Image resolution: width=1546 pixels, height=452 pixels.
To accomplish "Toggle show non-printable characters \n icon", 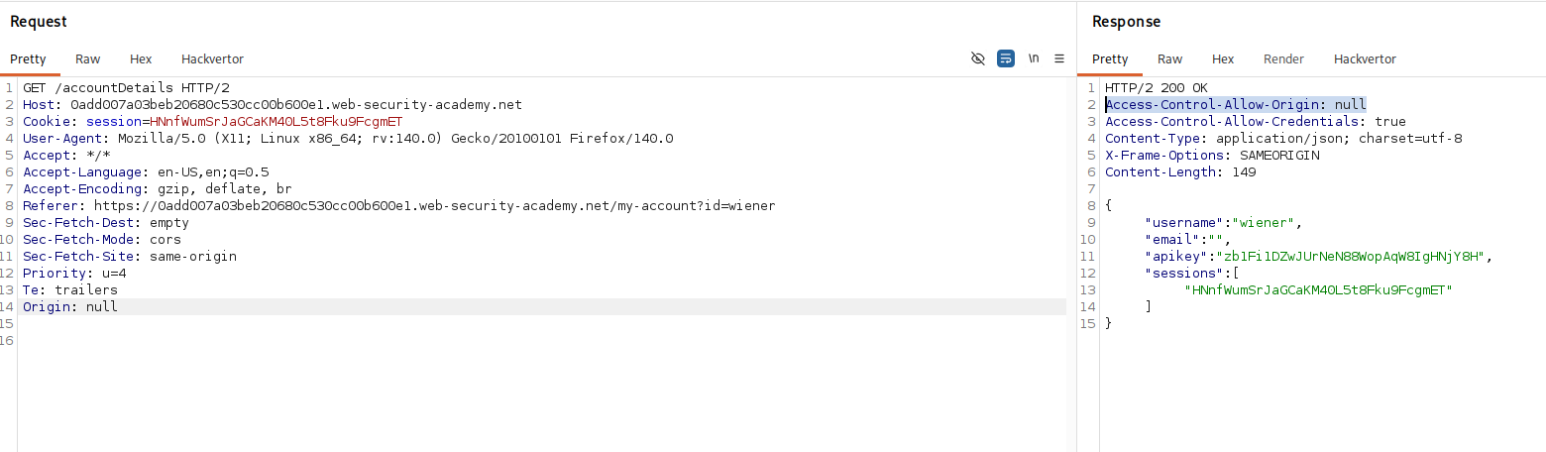I will 1034,58.
